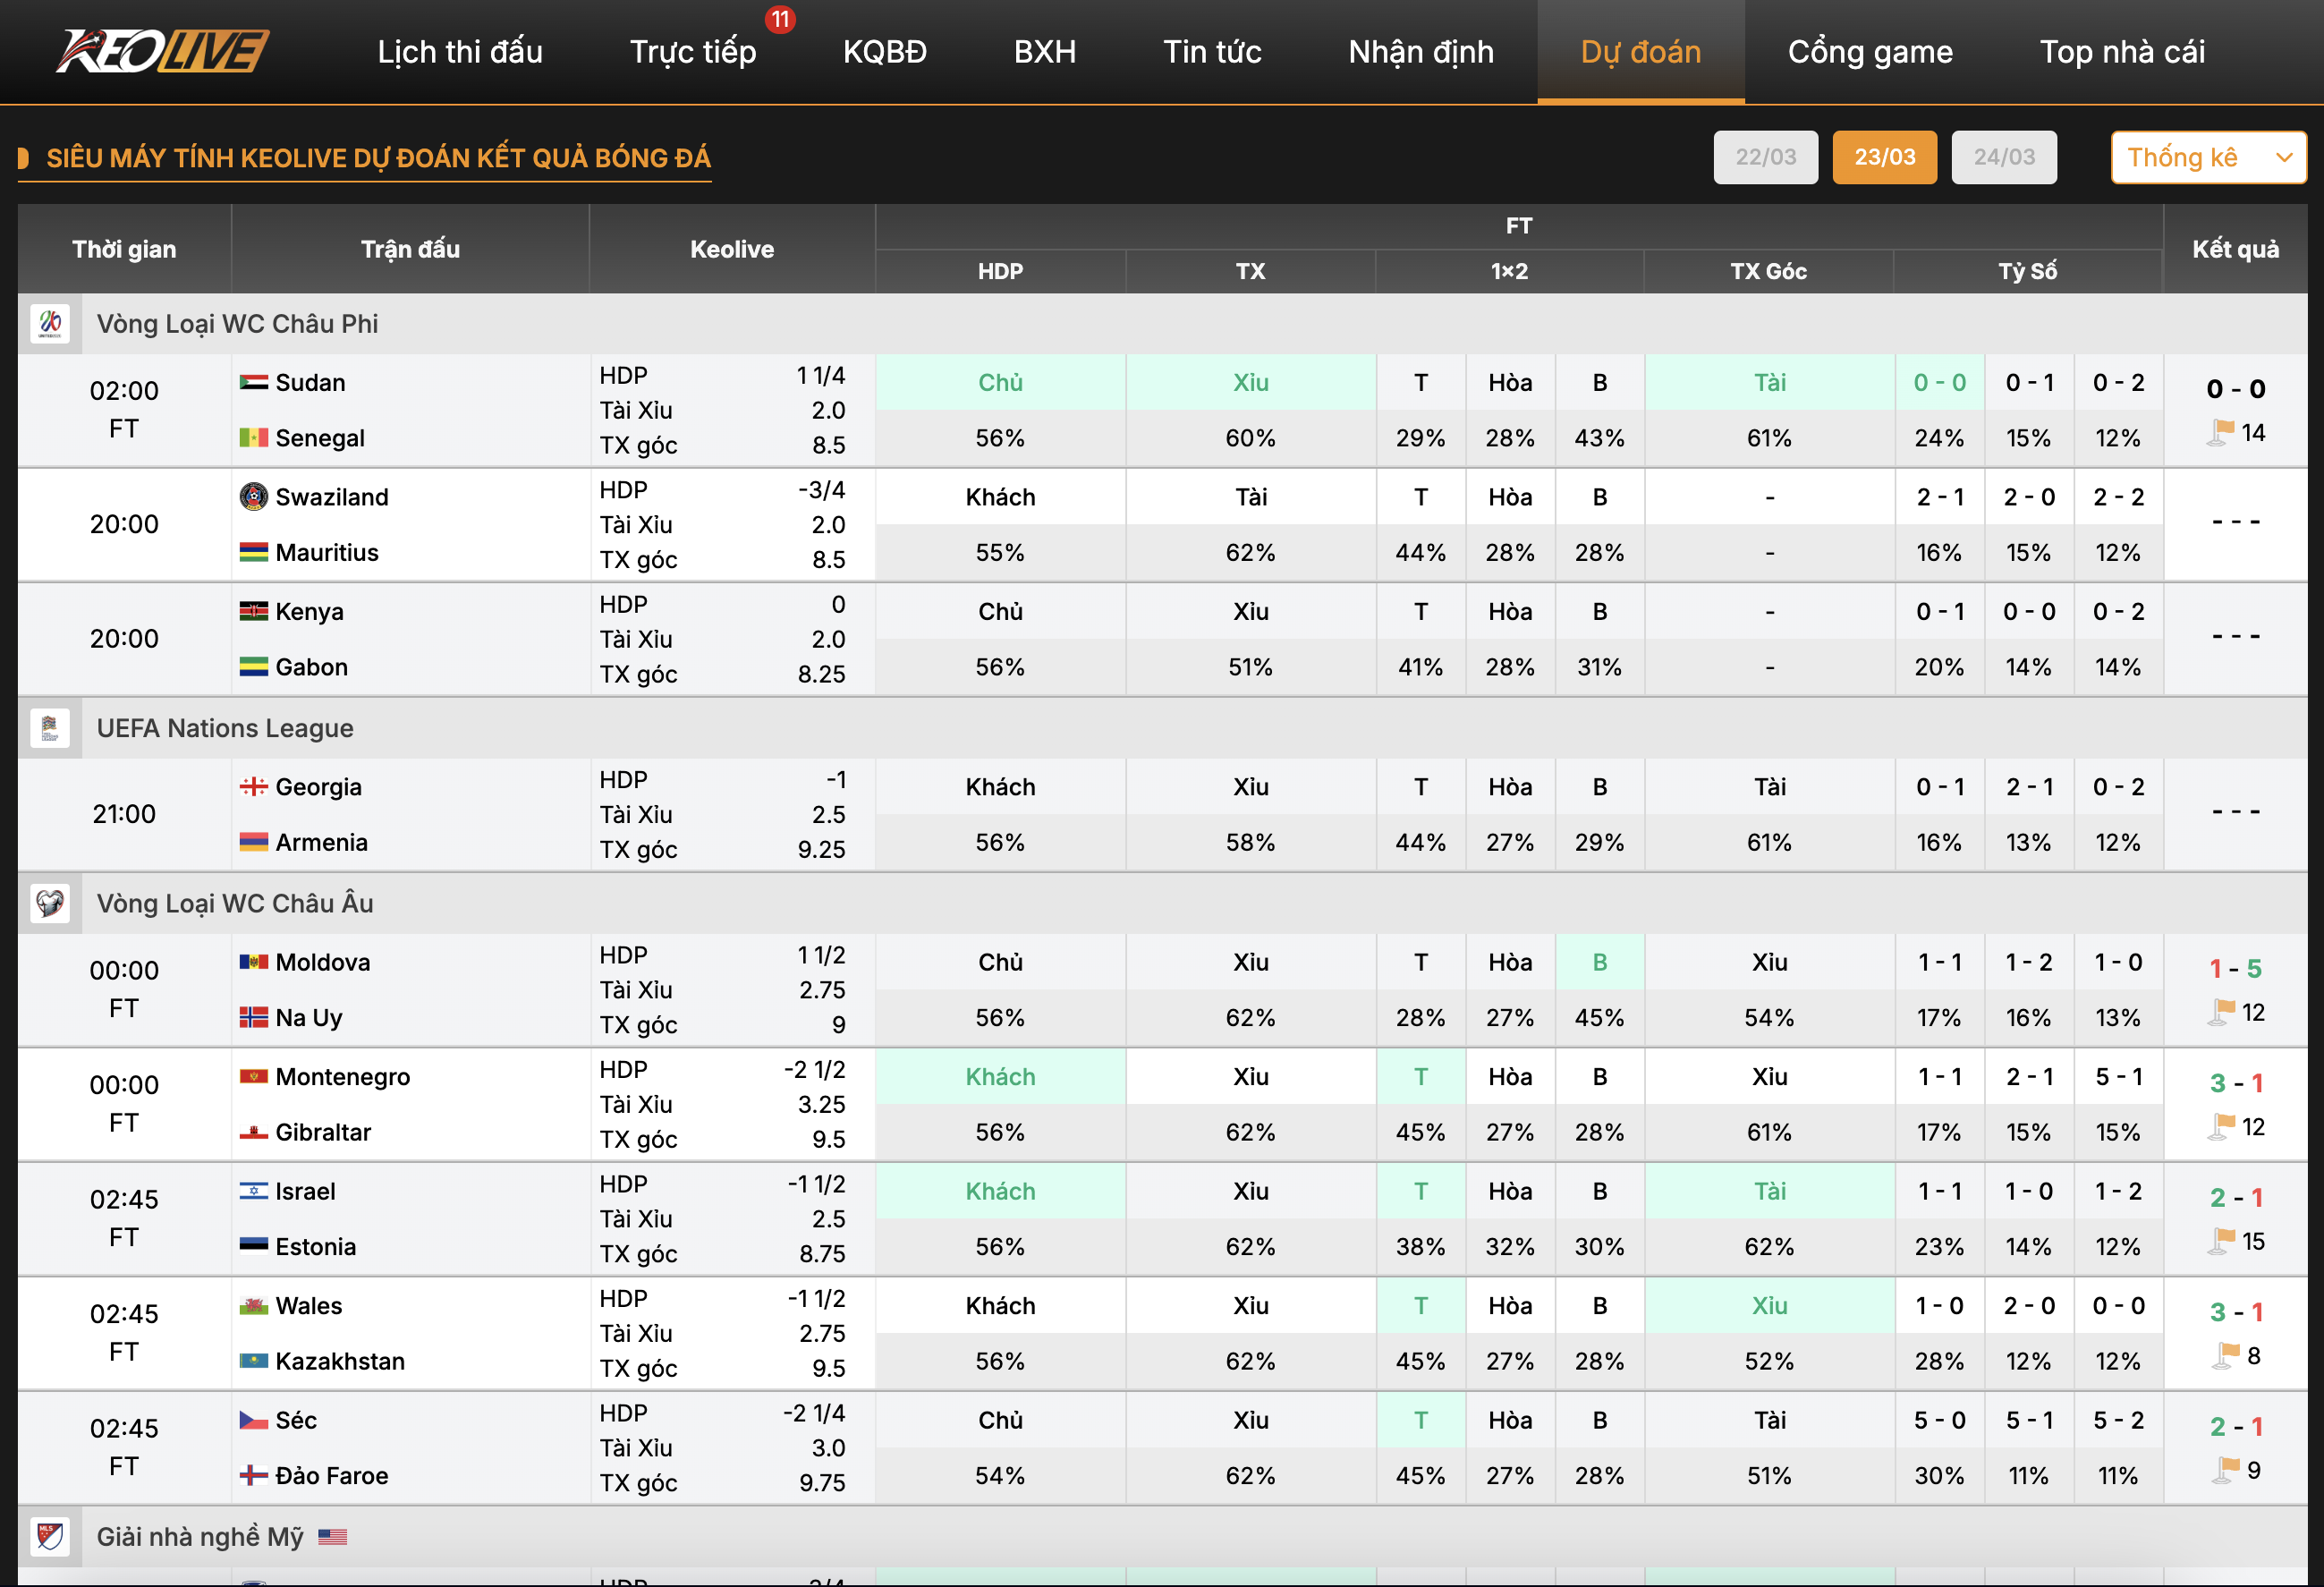This screenshot has height=1587, width=2324.
Task: Click the MLS league shield icon
Action: coord(50,1536)
